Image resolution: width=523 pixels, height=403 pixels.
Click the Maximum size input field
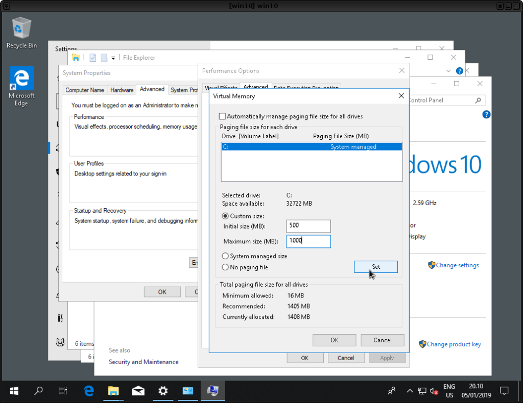[x=308, y=241]
